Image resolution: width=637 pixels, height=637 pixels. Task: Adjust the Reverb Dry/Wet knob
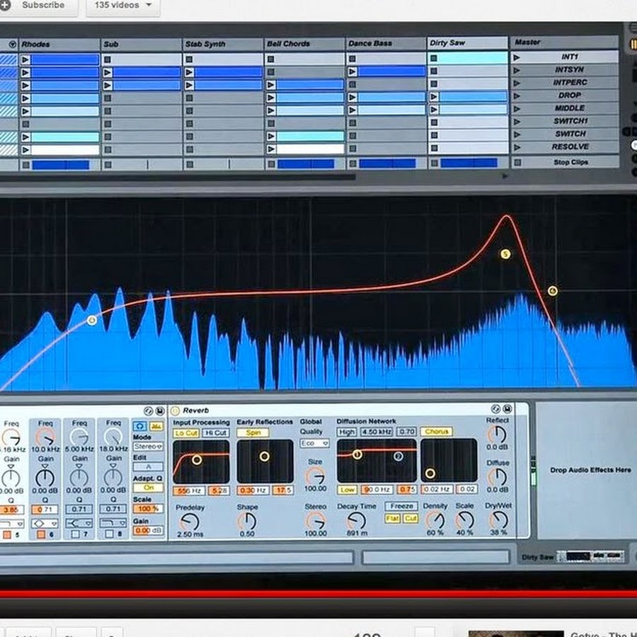(x=498, y=521)
